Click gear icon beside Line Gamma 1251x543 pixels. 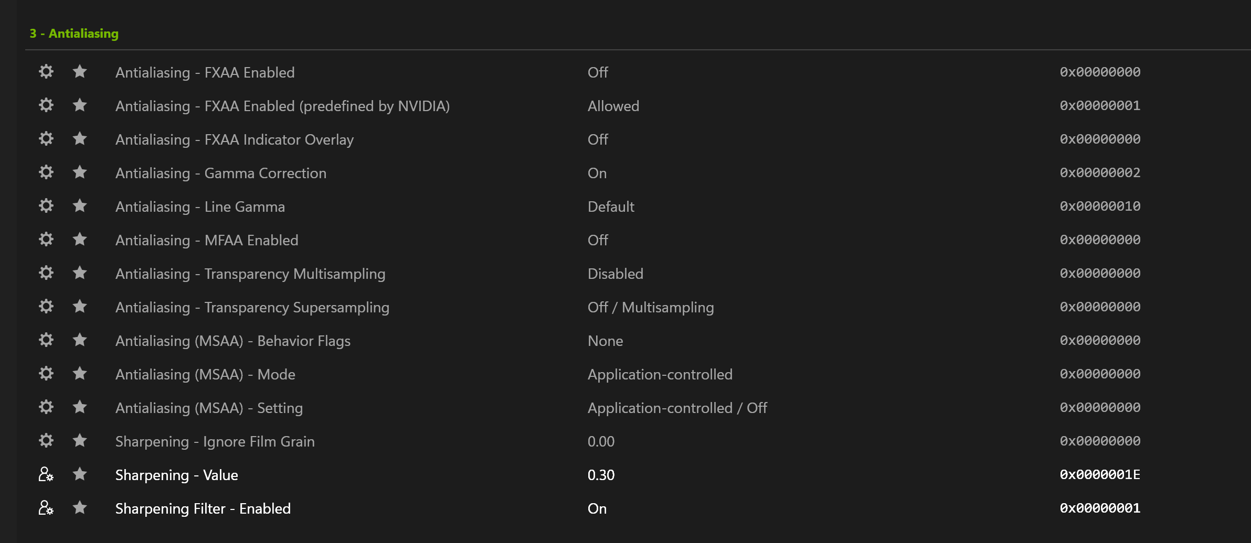click(x=46, y=205)
